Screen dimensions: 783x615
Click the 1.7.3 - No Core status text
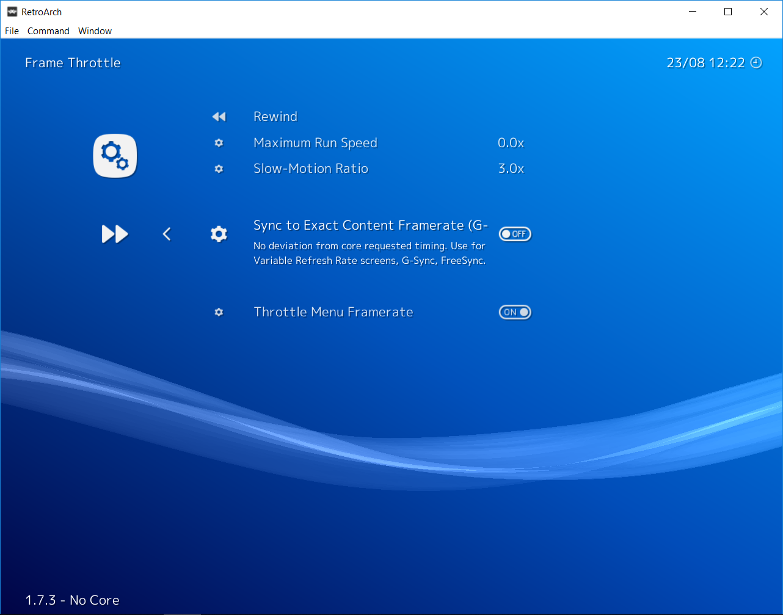tap(71, 600)
